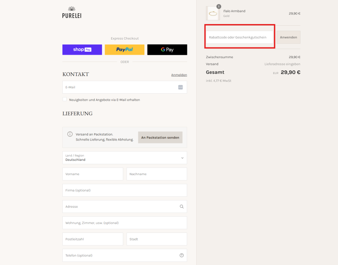Focus the Postleitzahl field

(x=93, y=239)
